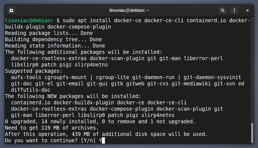Click the '439 MB' disk space text

(81, 134)
